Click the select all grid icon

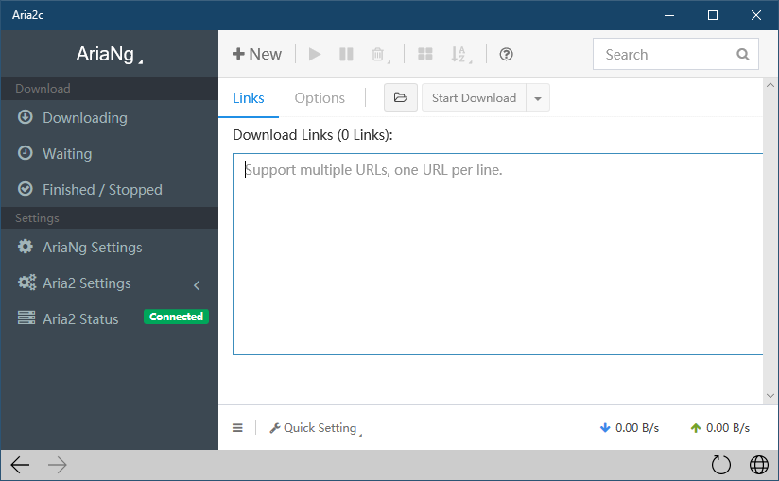[425, 54]
